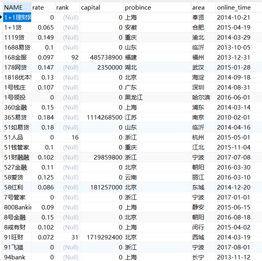Click the rank value 31

75,237
